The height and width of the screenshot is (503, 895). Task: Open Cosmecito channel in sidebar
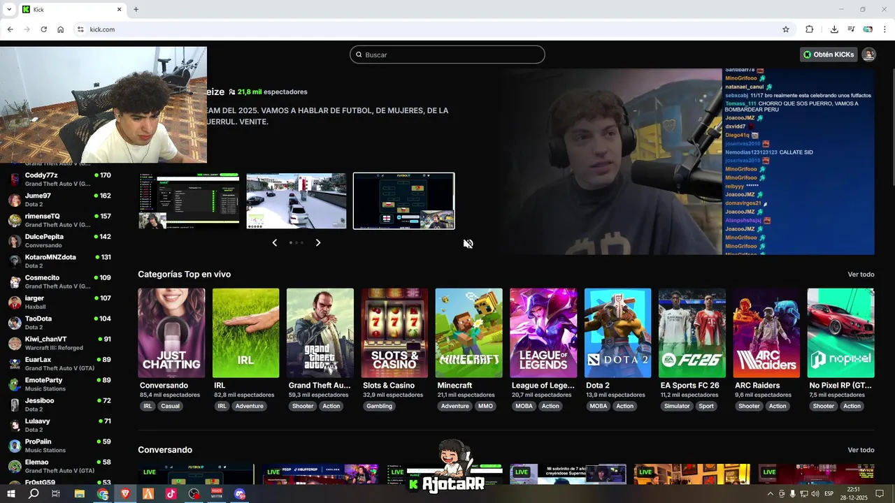click(x=59, y=282)
